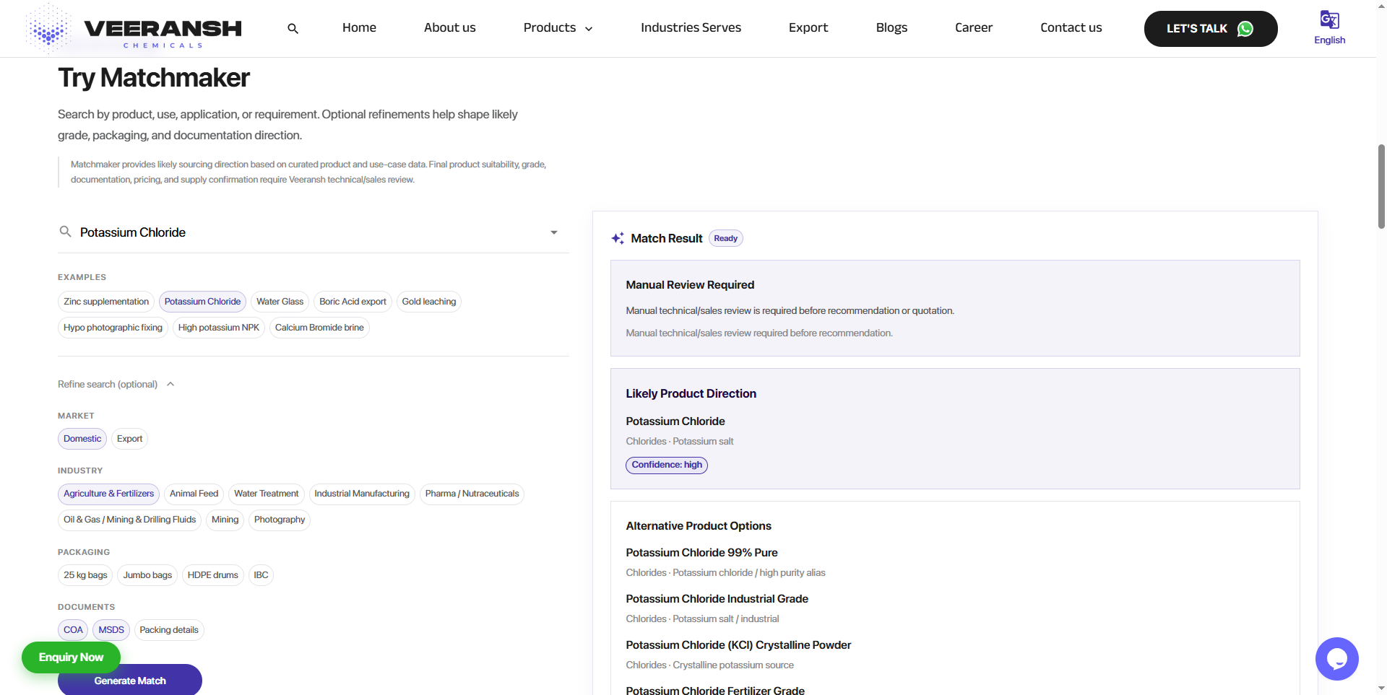
Task: Click the Enquiry Now button
Action: pos(71,657)
